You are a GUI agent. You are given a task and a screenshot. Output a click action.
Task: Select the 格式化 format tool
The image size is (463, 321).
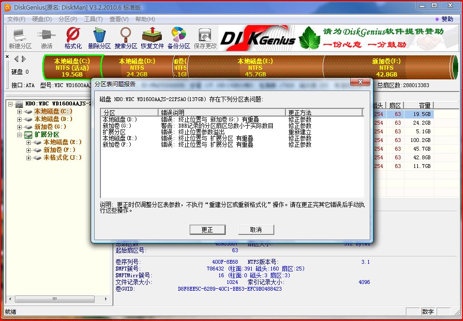coord(73,38)
